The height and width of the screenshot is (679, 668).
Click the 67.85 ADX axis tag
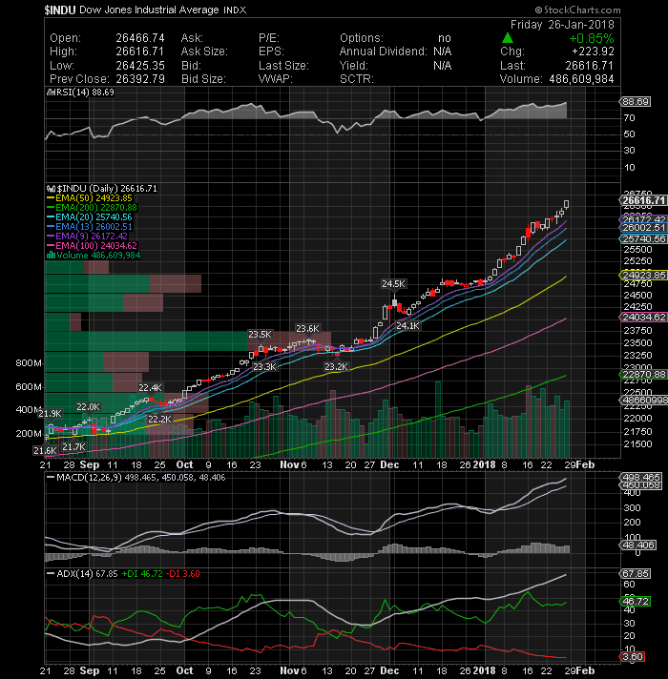(x=636, y=574)
